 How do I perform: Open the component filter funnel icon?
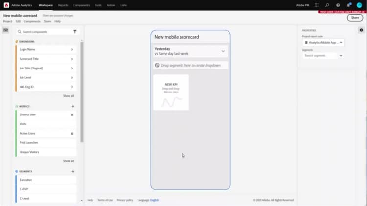click(x=75, y=32)
